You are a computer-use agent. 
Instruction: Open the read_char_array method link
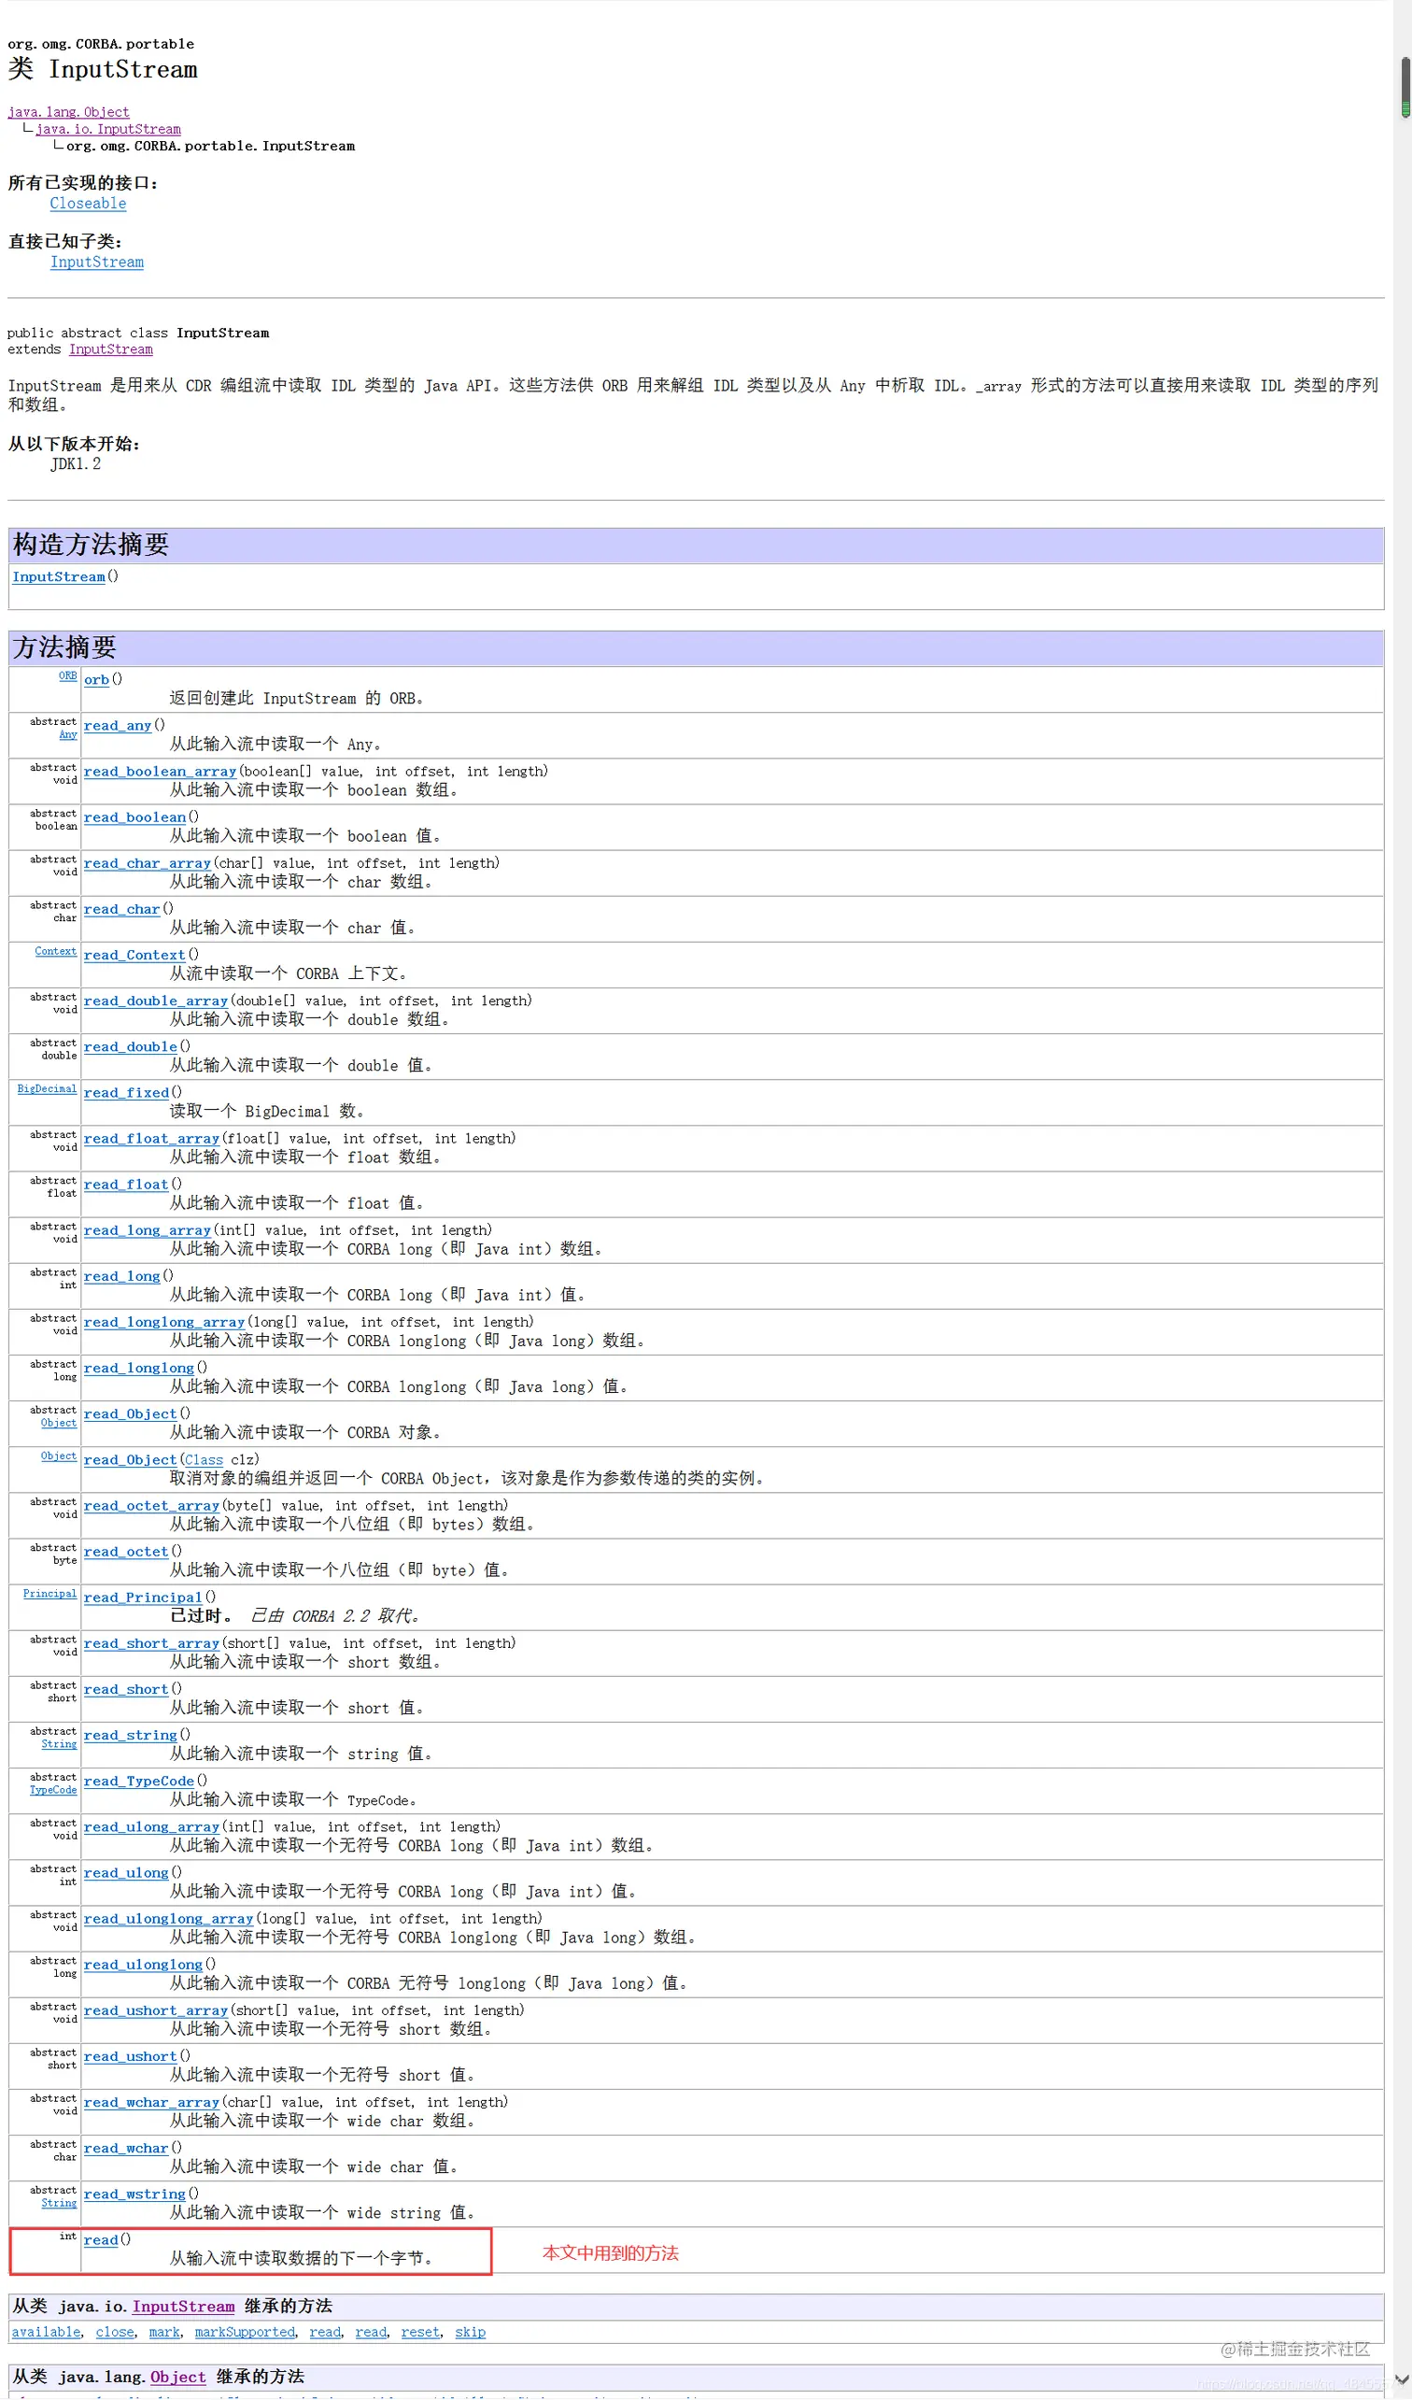(x=148, y=864)
